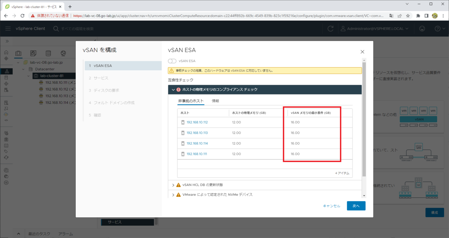The image size is (449, 238).
Task: Open the アラーム tab
Action: point(65,234)
